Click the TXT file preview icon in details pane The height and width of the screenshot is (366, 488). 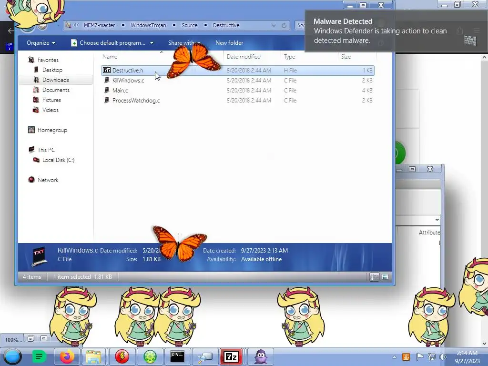tap(39, 257)
